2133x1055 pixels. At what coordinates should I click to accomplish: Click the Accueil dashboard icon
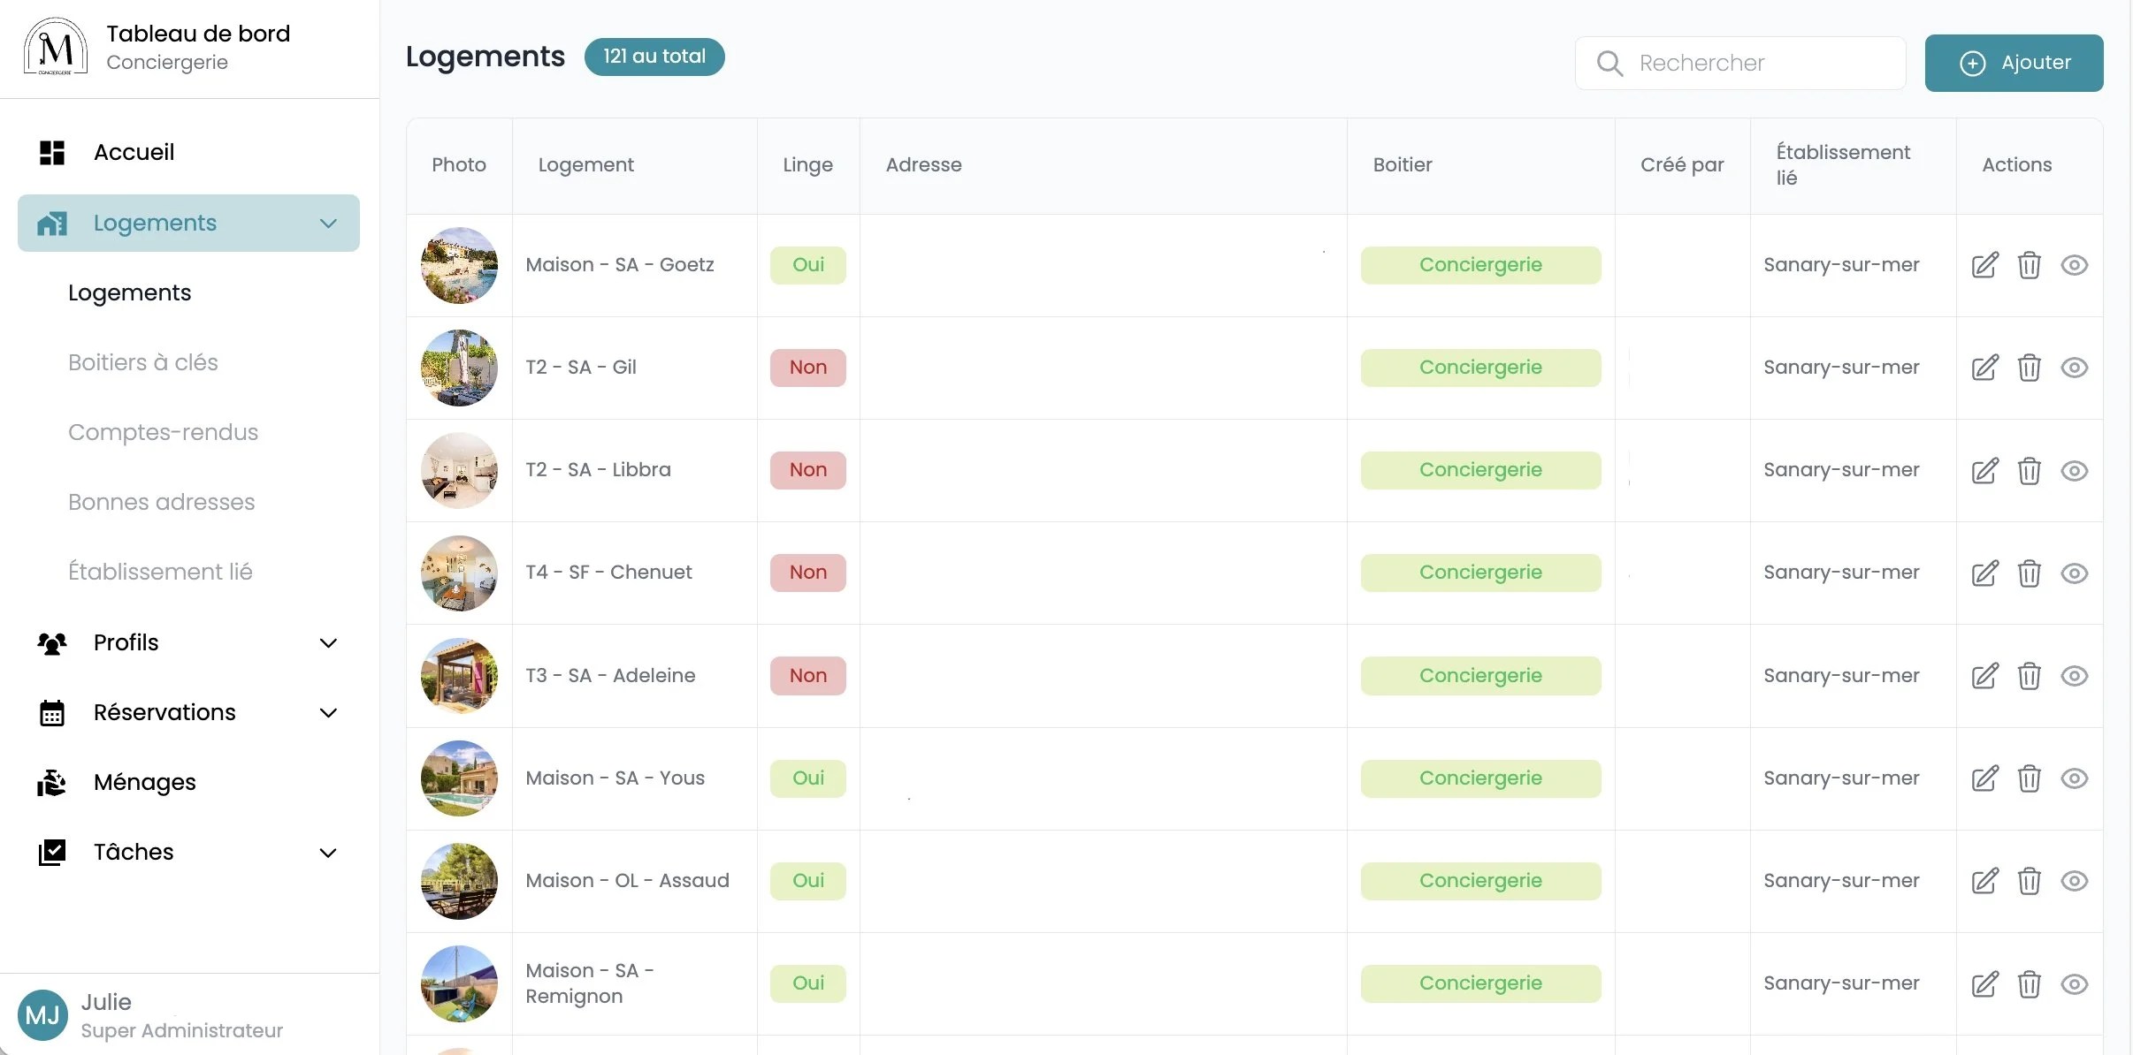pos(51,152)
